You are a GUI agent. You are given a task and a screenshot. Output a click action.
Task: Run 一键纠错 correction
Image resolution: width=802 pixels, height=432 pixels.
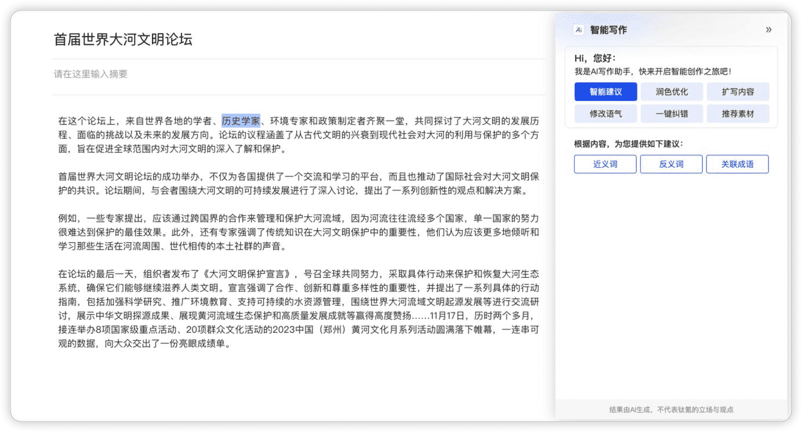pos(672,114)
